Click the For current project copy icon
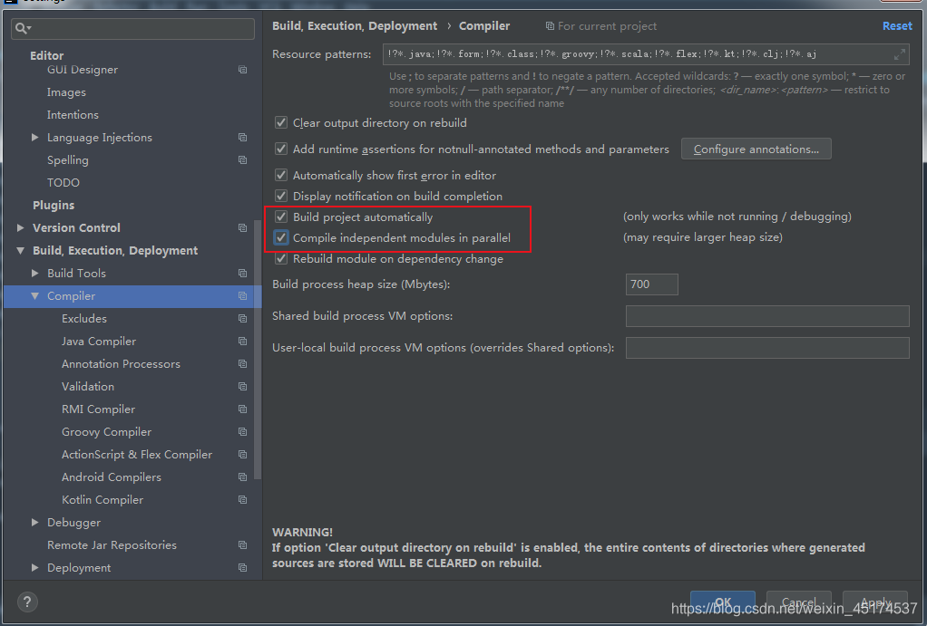Image resolution: width=927 pixels, height=626 pixels. [x=550, y=26]
